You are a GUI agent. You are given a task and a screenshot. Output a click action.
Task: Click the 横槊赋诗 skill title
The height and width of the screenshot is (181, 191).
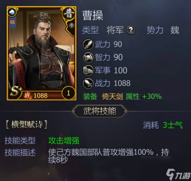(27, 125)
